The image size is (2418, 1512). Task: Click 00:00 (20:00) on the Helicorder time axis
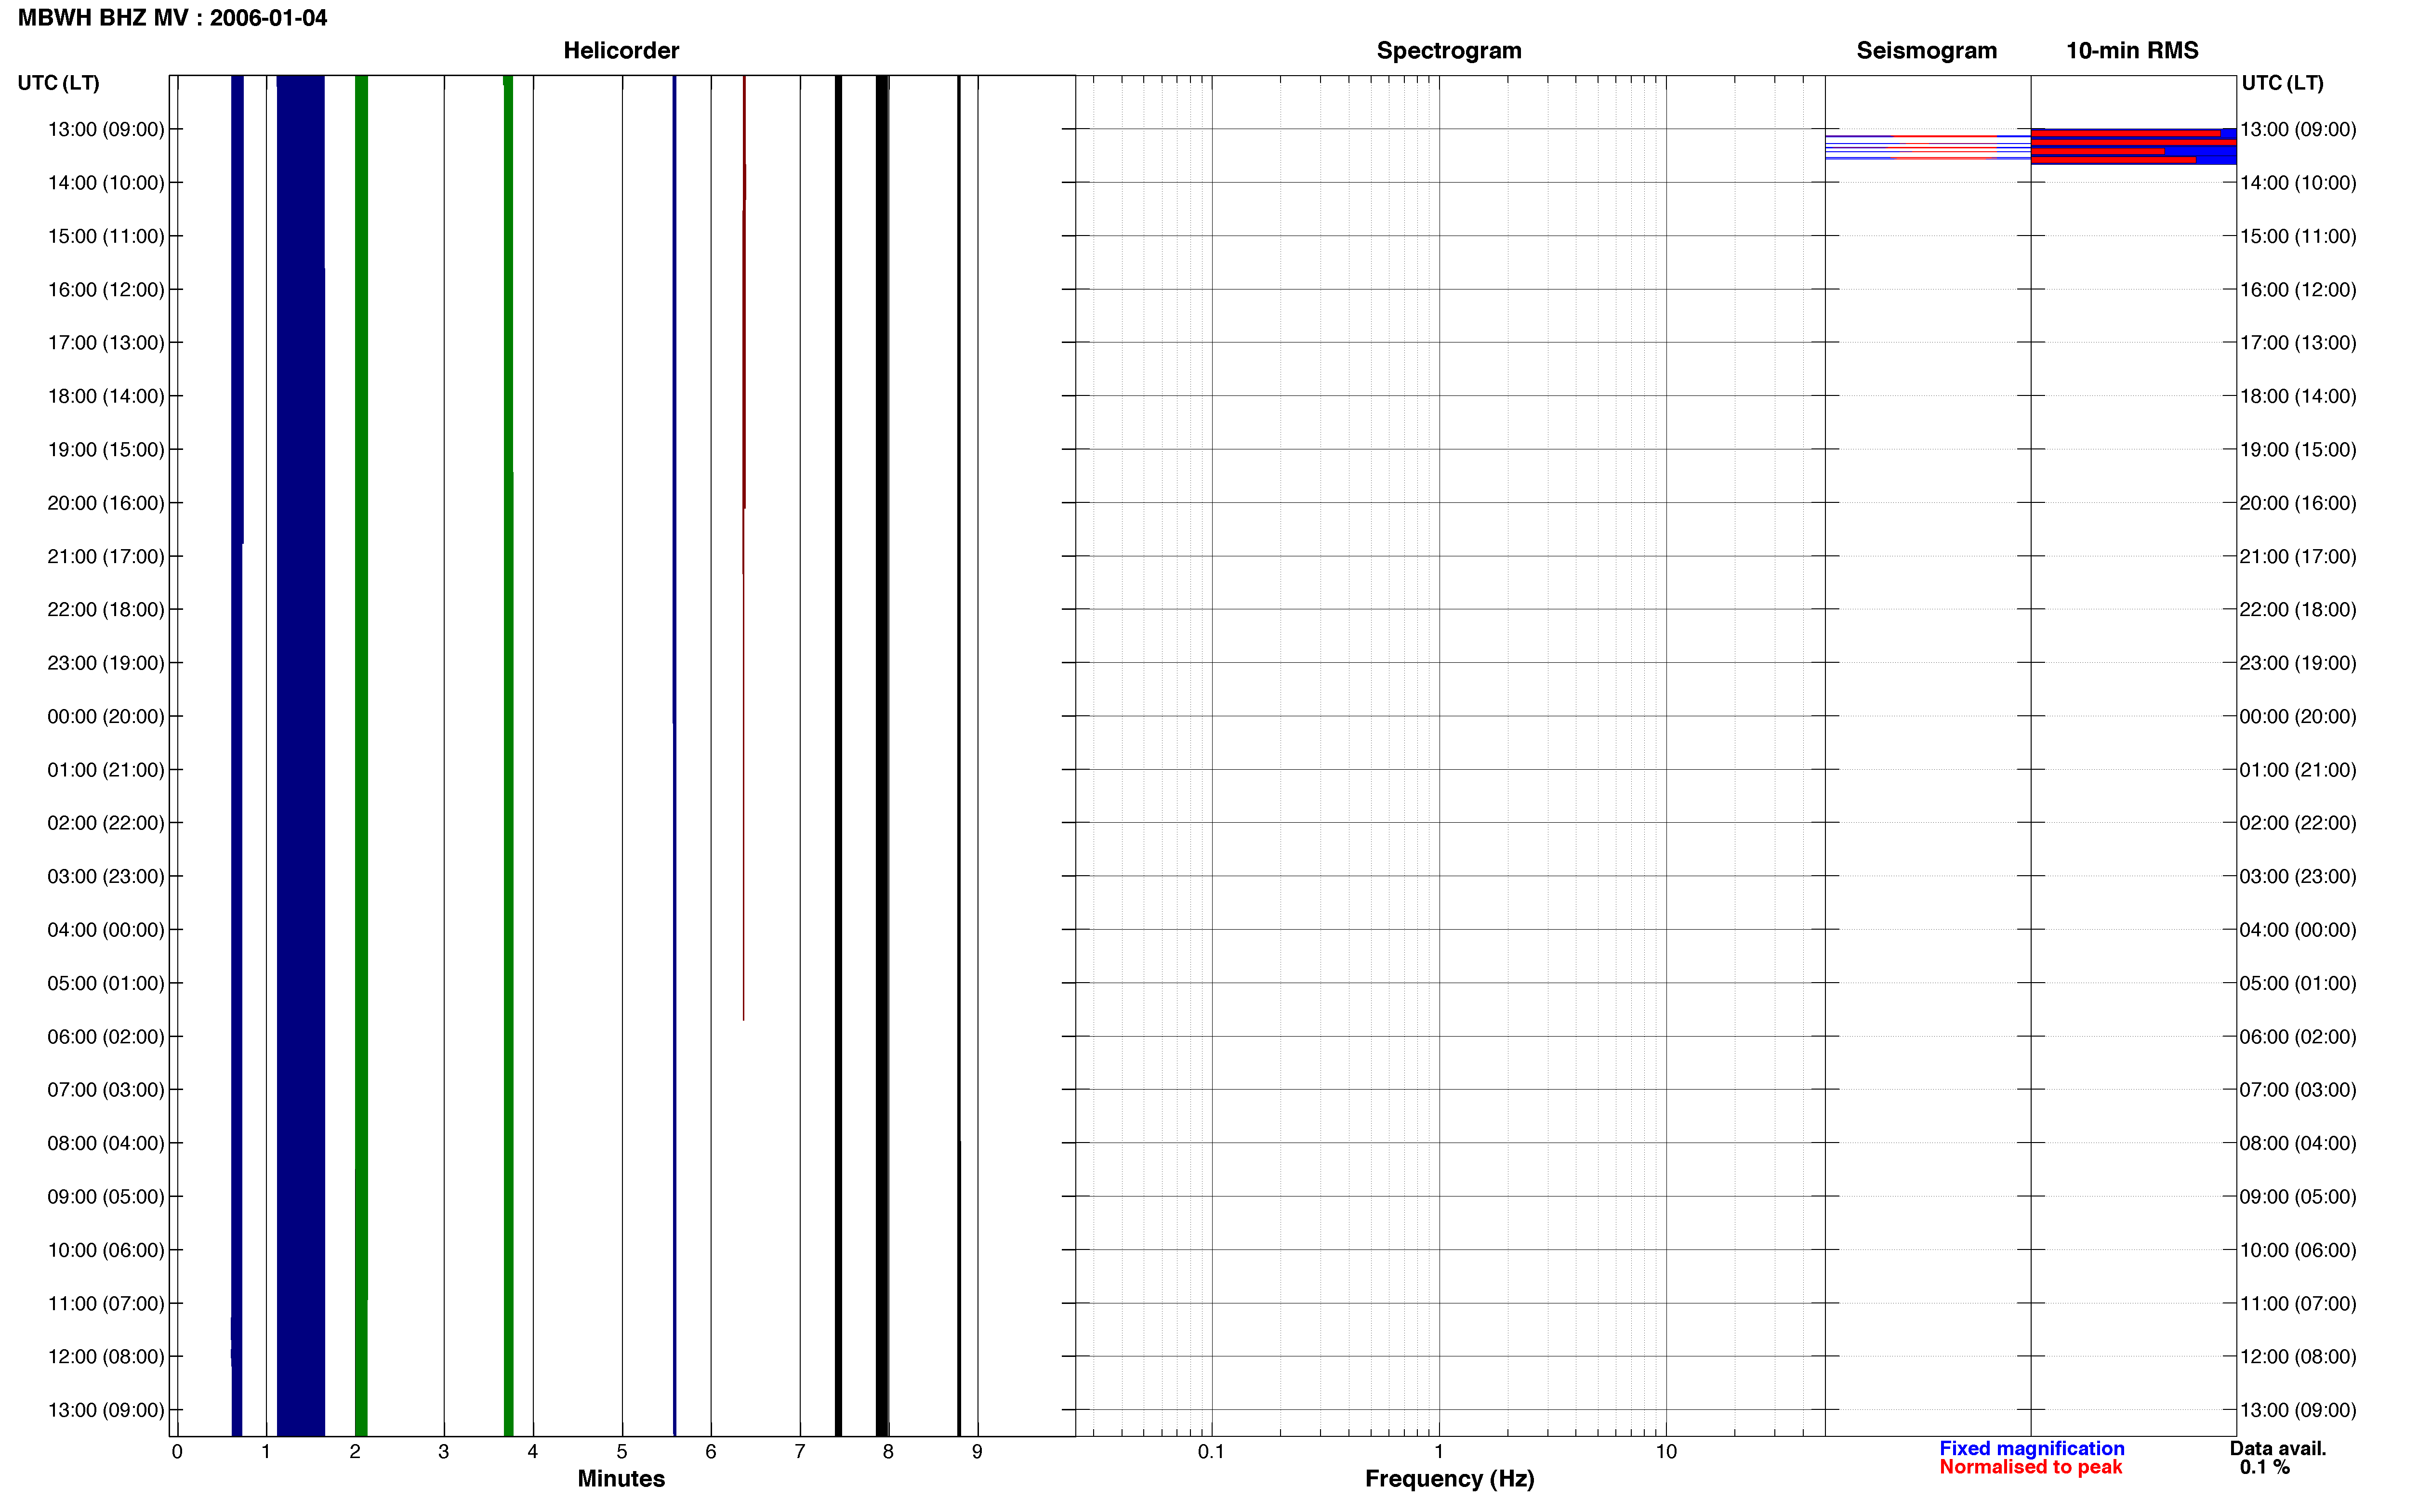pos(106,717)
